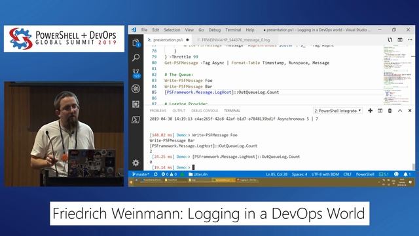Viewport: 419px width, 236px height.
Task: Open the File menu
Action: (144, 30)
